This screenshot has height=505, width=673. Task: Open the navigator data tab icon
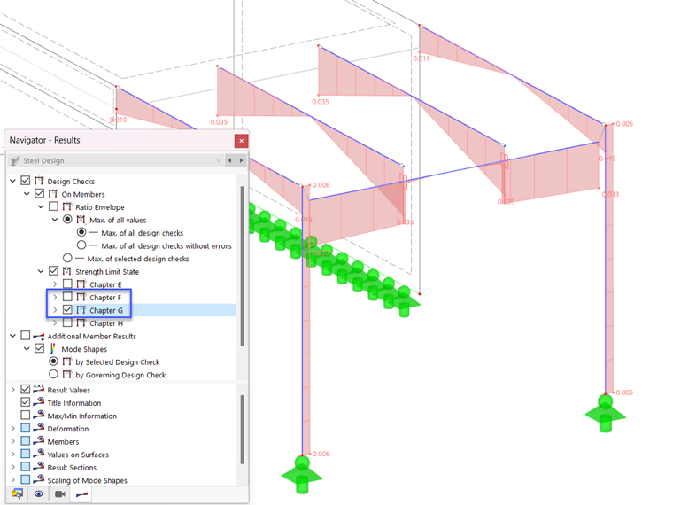(x=17, y=493)
